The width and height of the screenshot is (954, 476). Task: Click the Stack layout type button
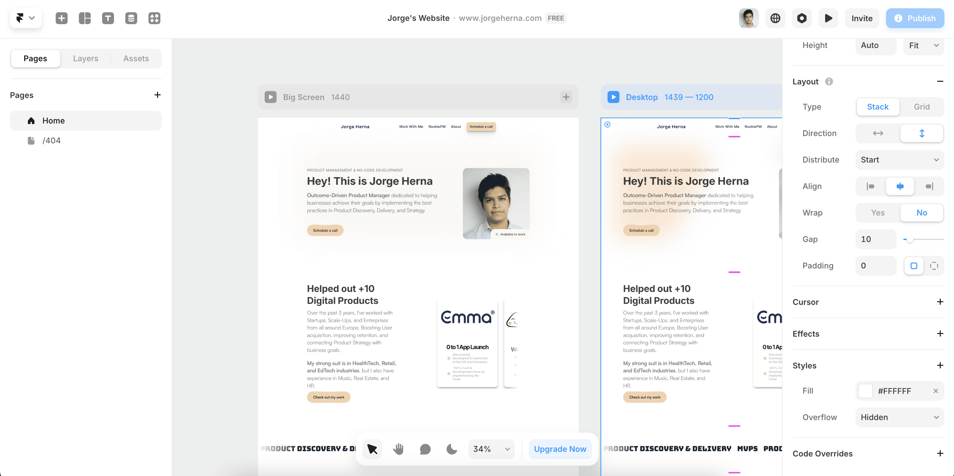pos(877,106)
